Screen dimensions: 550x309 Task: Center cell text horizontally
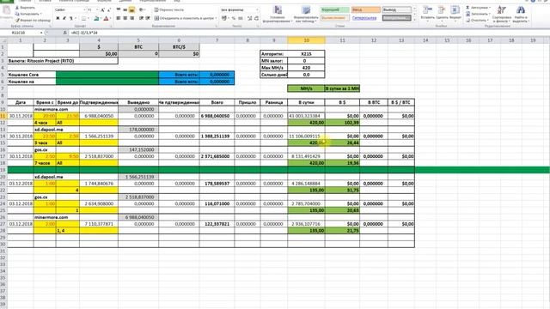[x=125, y=18]
